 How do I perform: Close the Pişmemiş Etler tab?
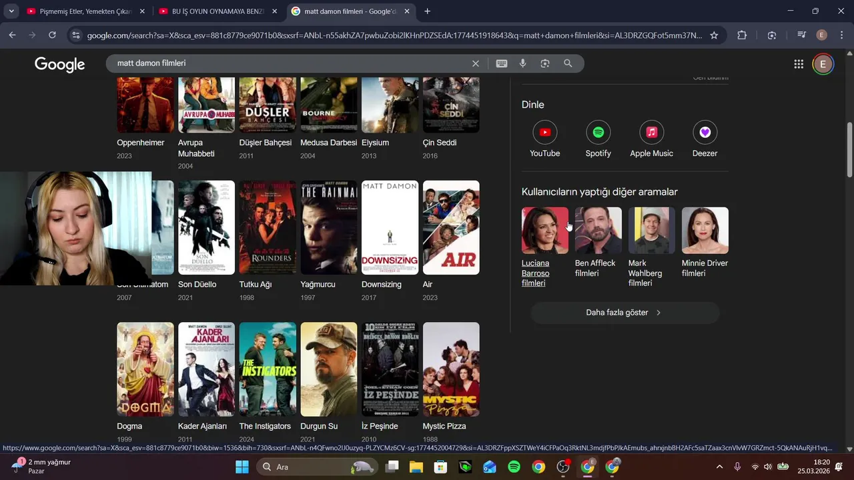coord(142,11)
